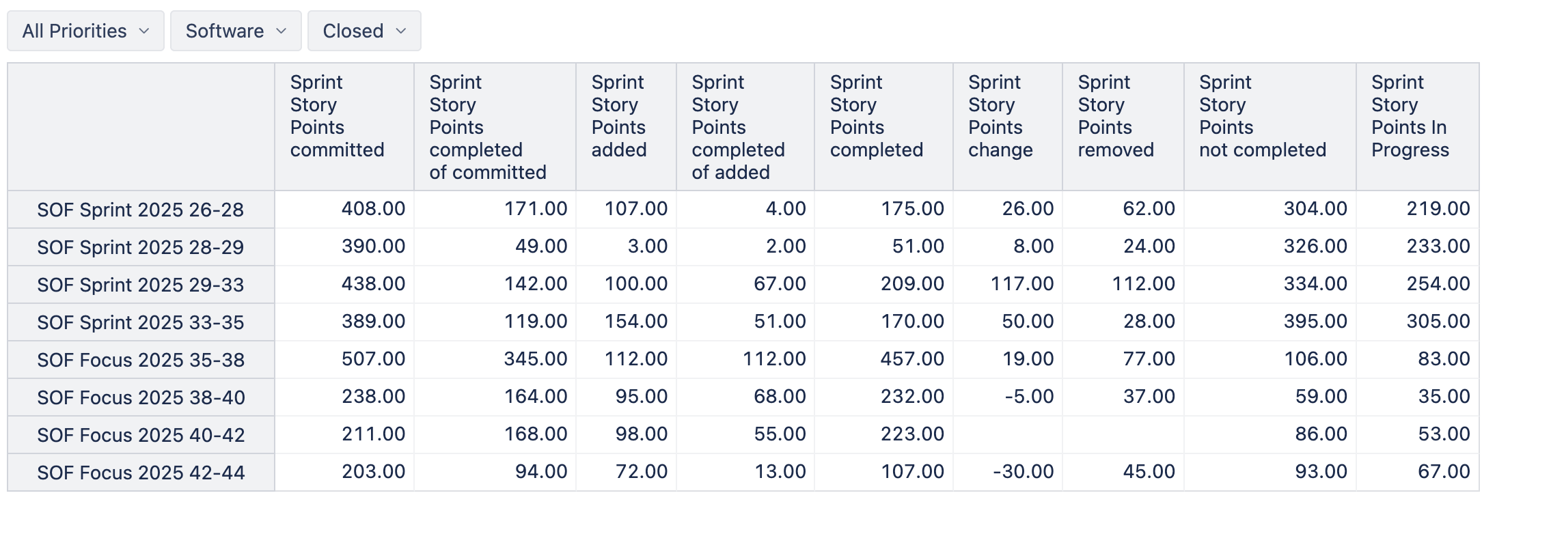The height and width of the screenshot is (534, 1551).
Task: Click the Closed dropdown chevron arrow
Action: point(401,31)
